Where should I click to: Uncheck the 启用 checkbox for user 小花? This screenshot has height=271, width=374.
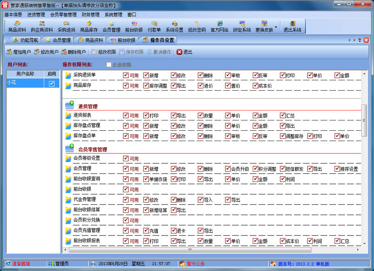52,83
